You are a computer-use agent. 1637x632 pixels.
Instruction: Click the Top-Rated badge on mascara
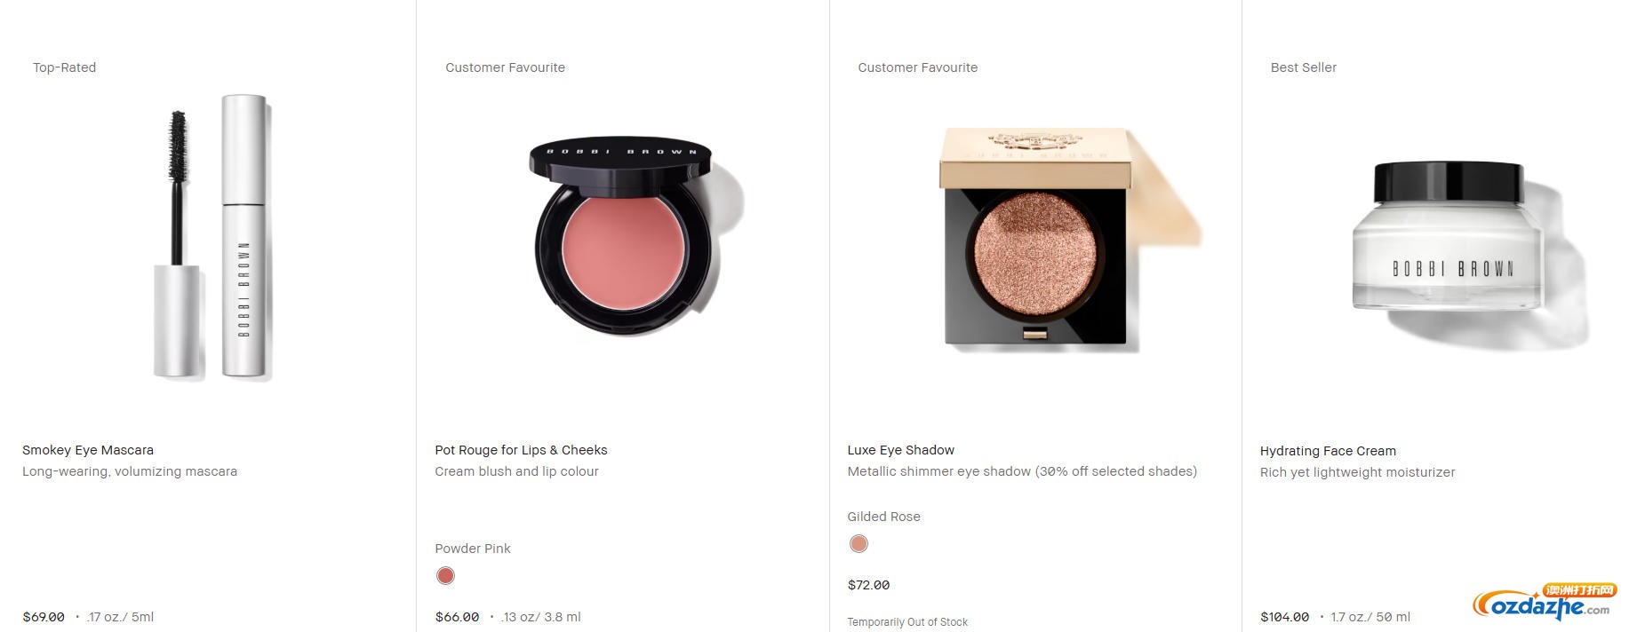[x=64, y=67]
